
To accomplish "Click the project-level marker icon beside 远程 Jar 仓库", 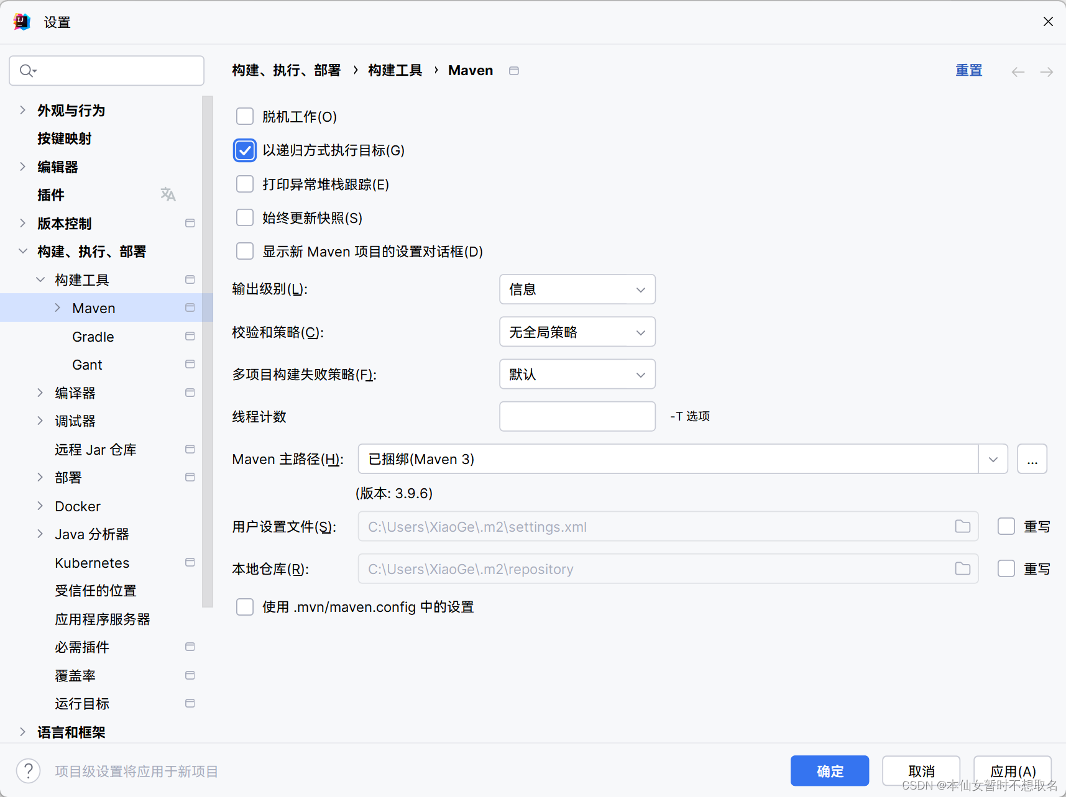I will click(190, 449).
